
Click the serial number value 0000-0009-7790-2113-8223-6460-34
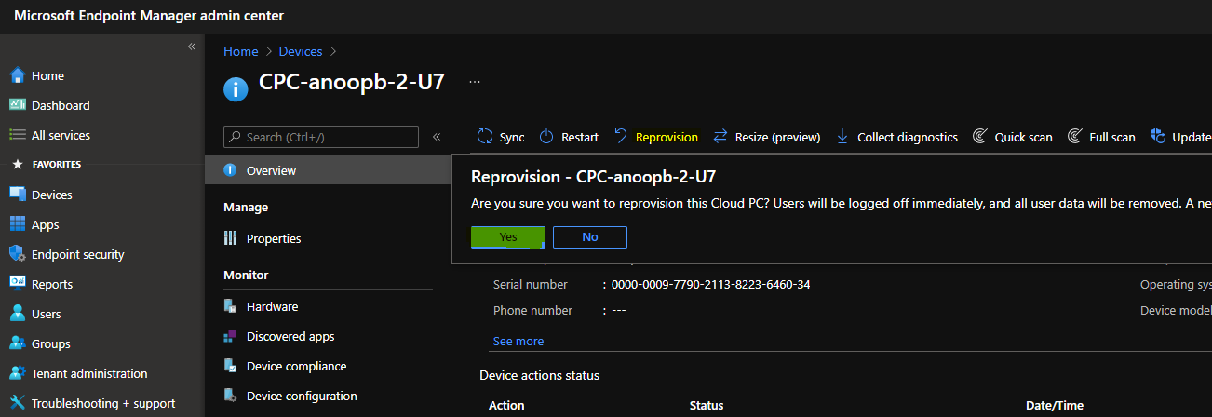pyautogui.click(x=710, y=284)
